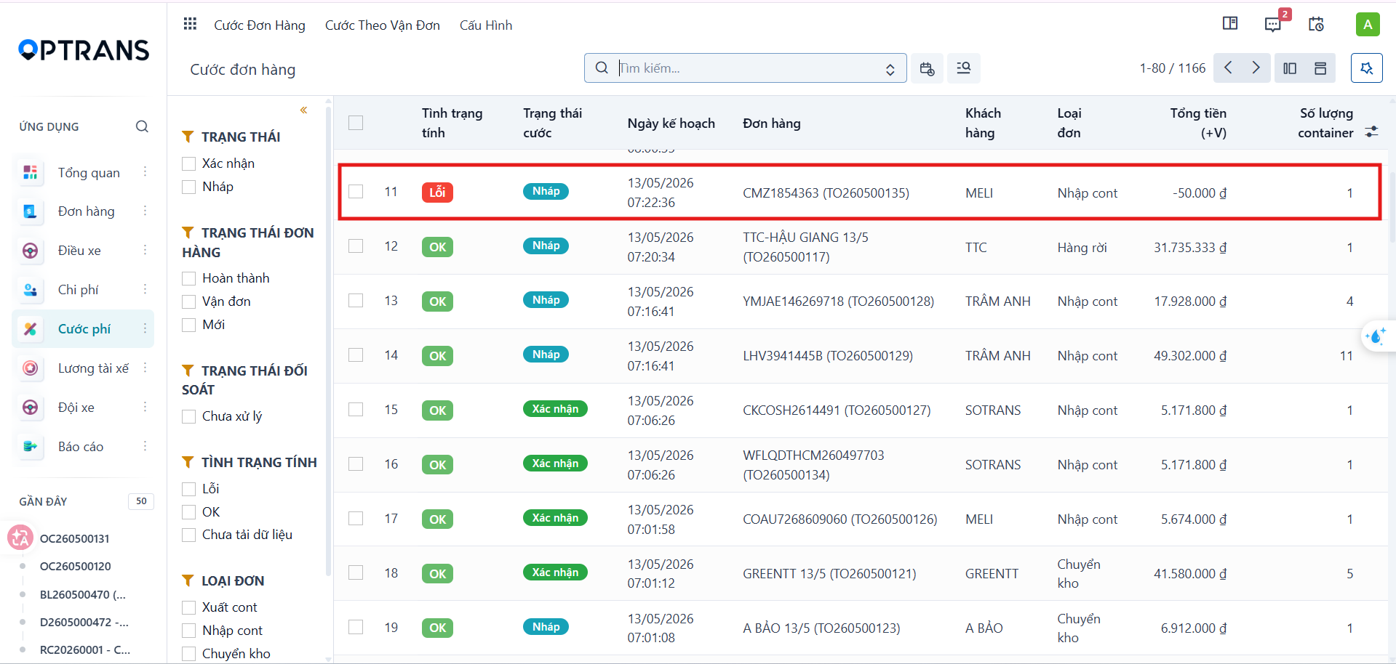Click the pin icon button at top right
This screenshot has height=664, width=1396.
coord(1367,68)
